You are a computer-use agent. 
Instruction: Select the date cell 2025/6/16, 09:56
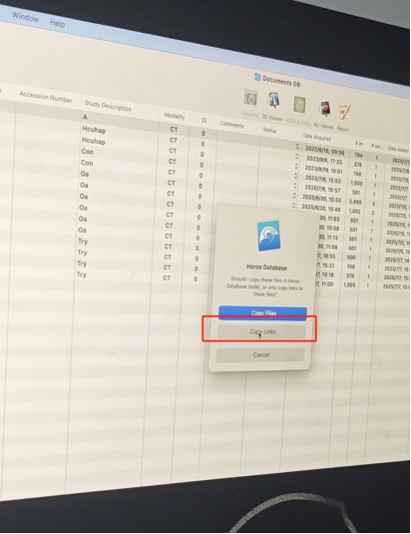point(324,150)
